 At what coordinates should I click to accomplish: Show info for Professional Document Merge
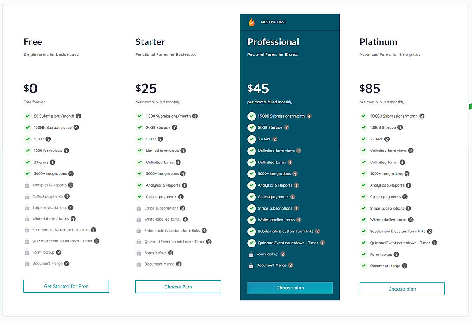(291, 266)
